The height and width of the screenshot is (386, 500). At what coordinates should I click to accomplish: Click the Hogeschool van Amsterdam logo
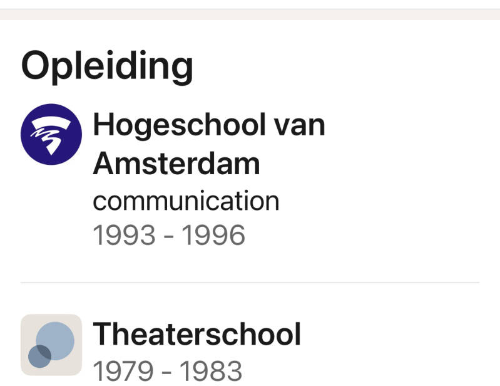click(51, 134)
